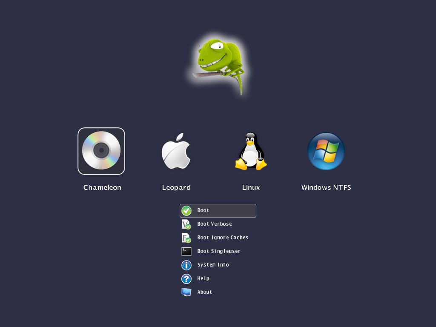Select Boot Verbose menu entry
This screenshot has height=327, width=436.
pos(218,224)
